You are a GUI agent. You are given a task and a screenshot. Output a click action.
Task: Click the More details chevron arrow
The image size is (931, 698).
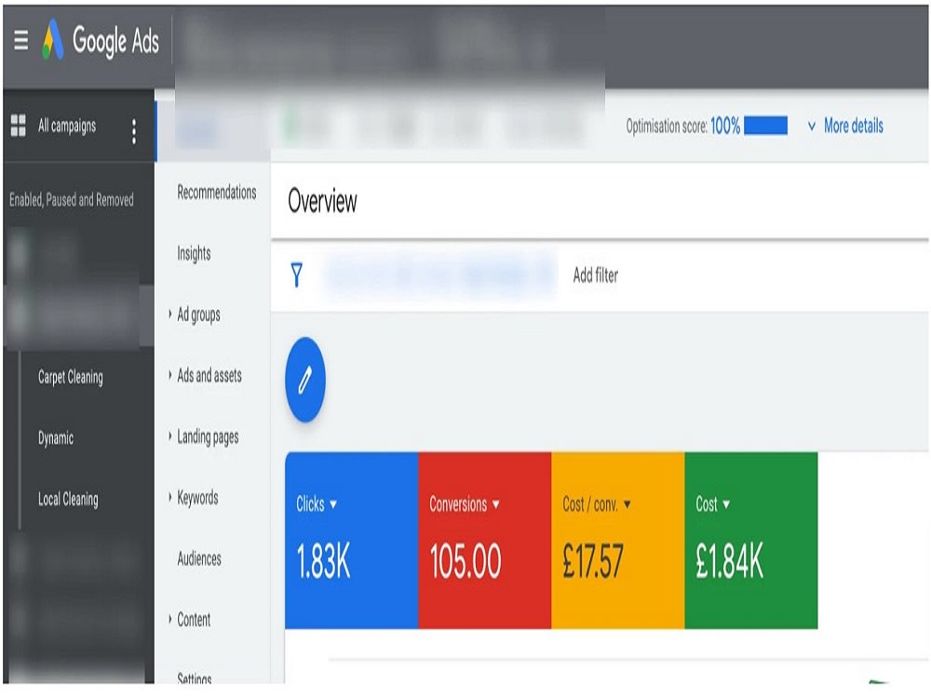(x=812, y=127)
